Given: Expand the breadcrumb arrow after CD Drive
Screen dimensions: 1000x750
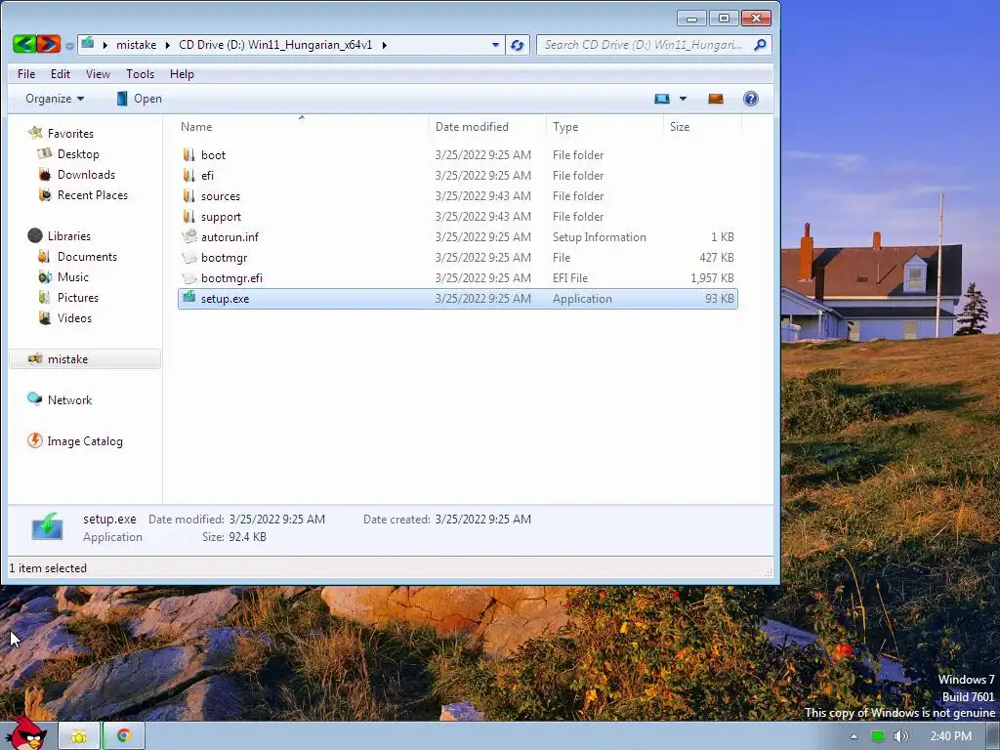Looking at the screenshot, I should [384, 45].
